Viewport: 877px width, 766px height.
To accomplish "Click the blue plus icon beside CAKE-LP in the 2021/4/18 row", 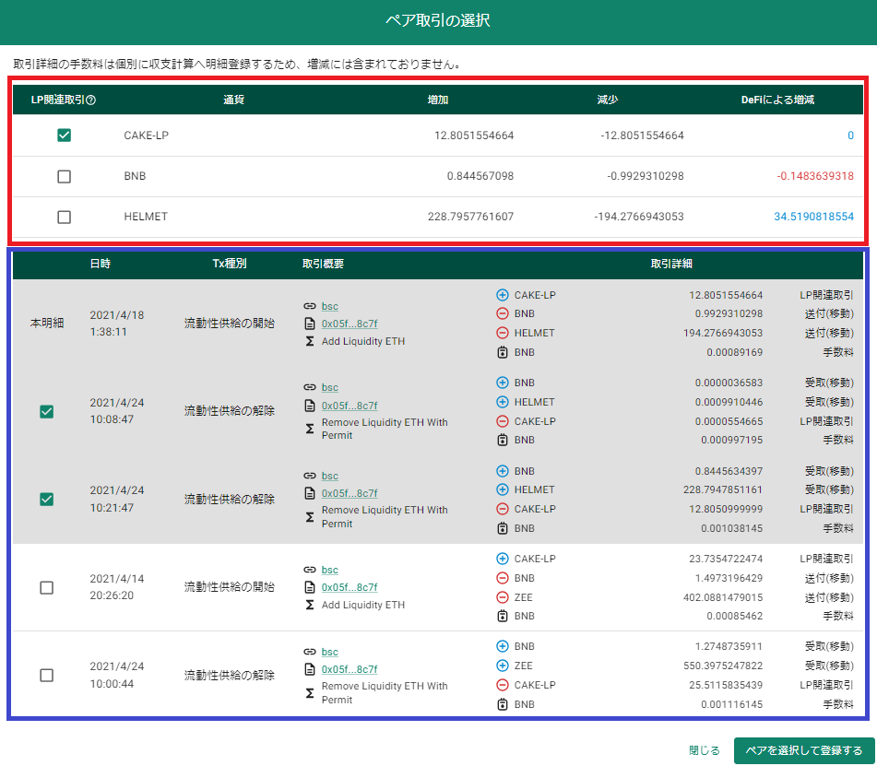I will click(x=503, y=295).
